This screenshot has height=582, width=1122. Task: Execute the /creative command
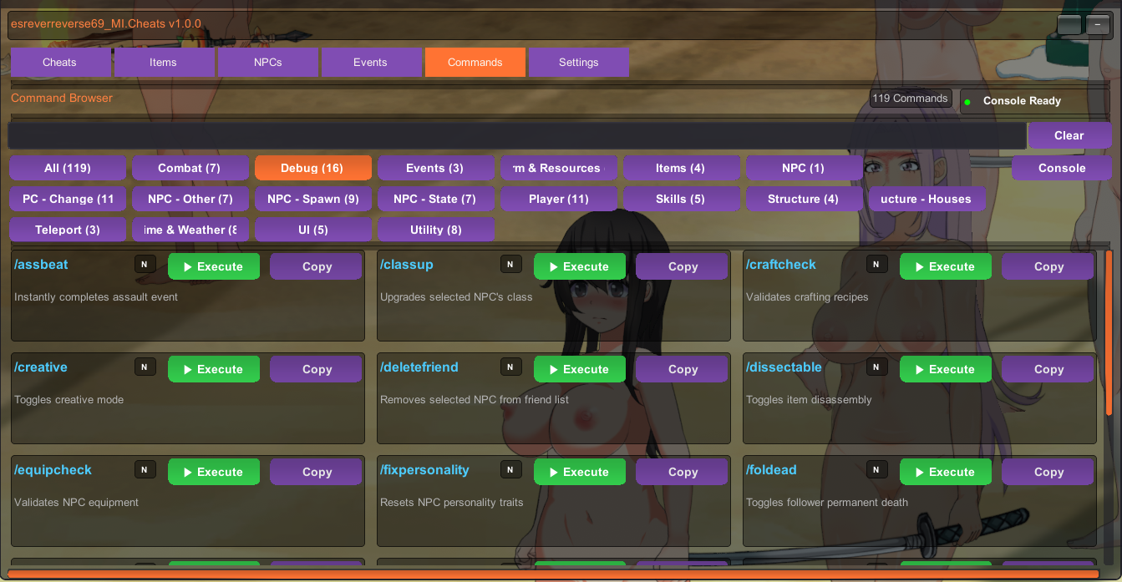[214, 369]
